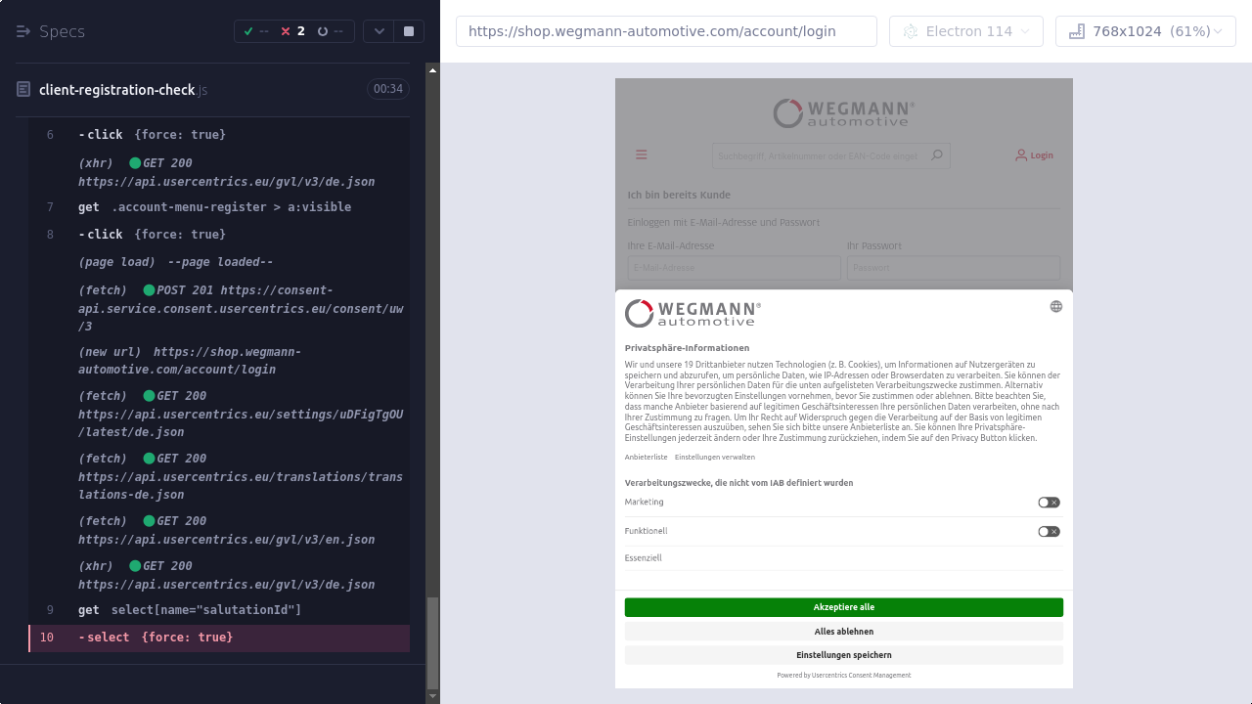Click the Einstellungen speichern button
The height and width of the screenshot is (704, 1252).
point(843,655)
